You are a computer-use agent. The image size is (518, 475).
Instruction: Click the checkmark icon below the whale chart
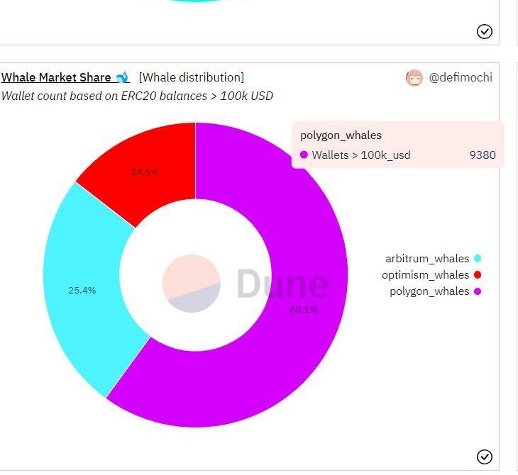[485, 457]
